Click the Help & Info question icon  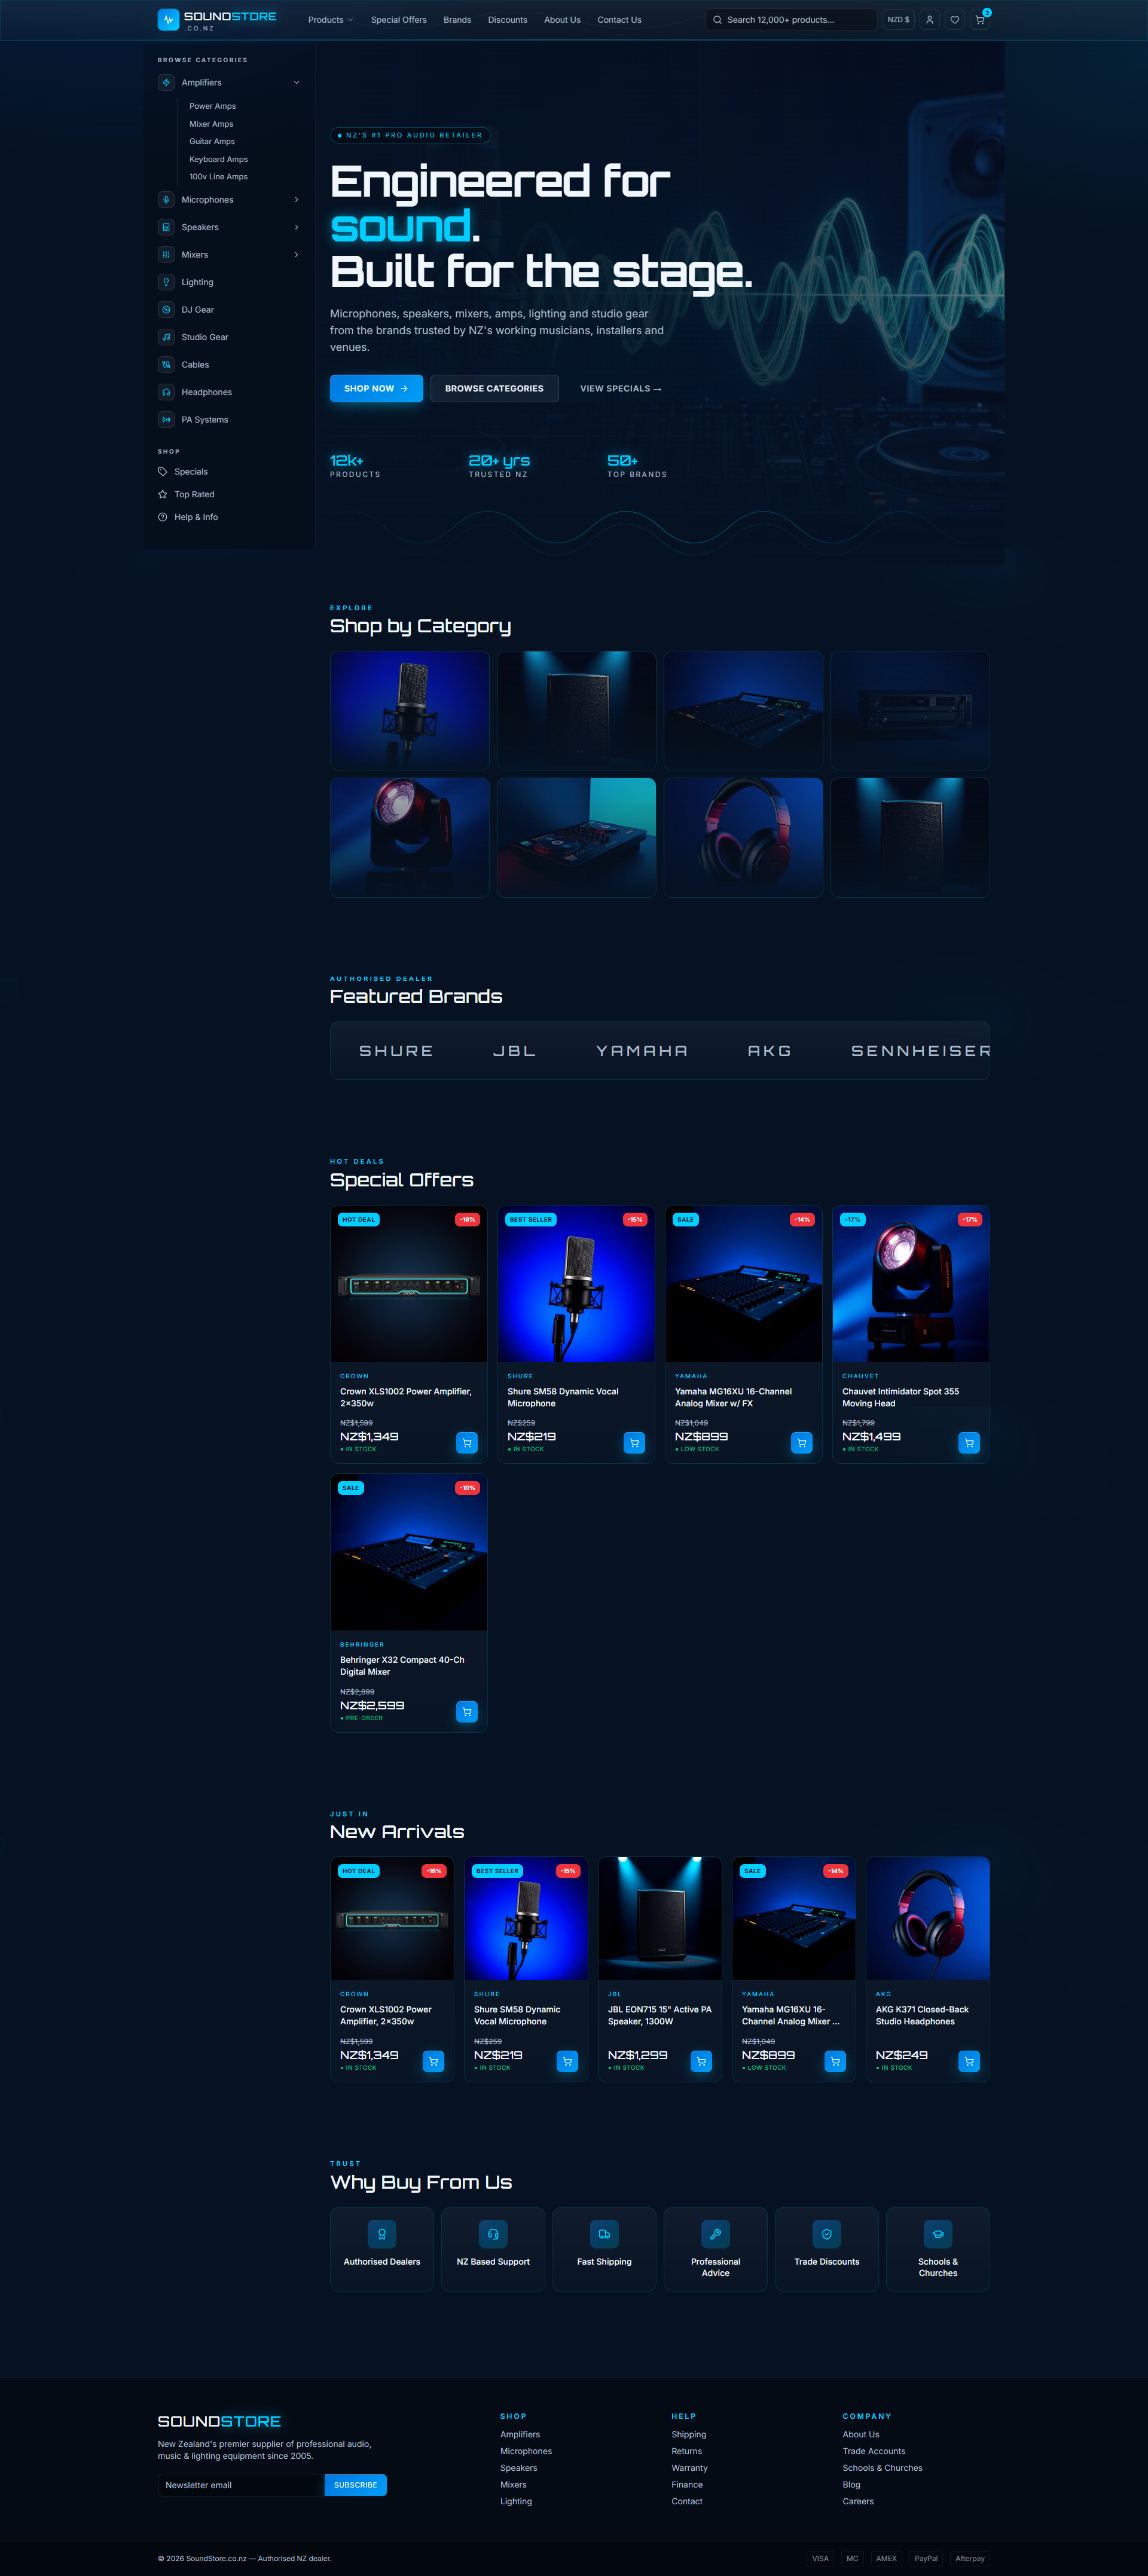[x=163, y=517]
